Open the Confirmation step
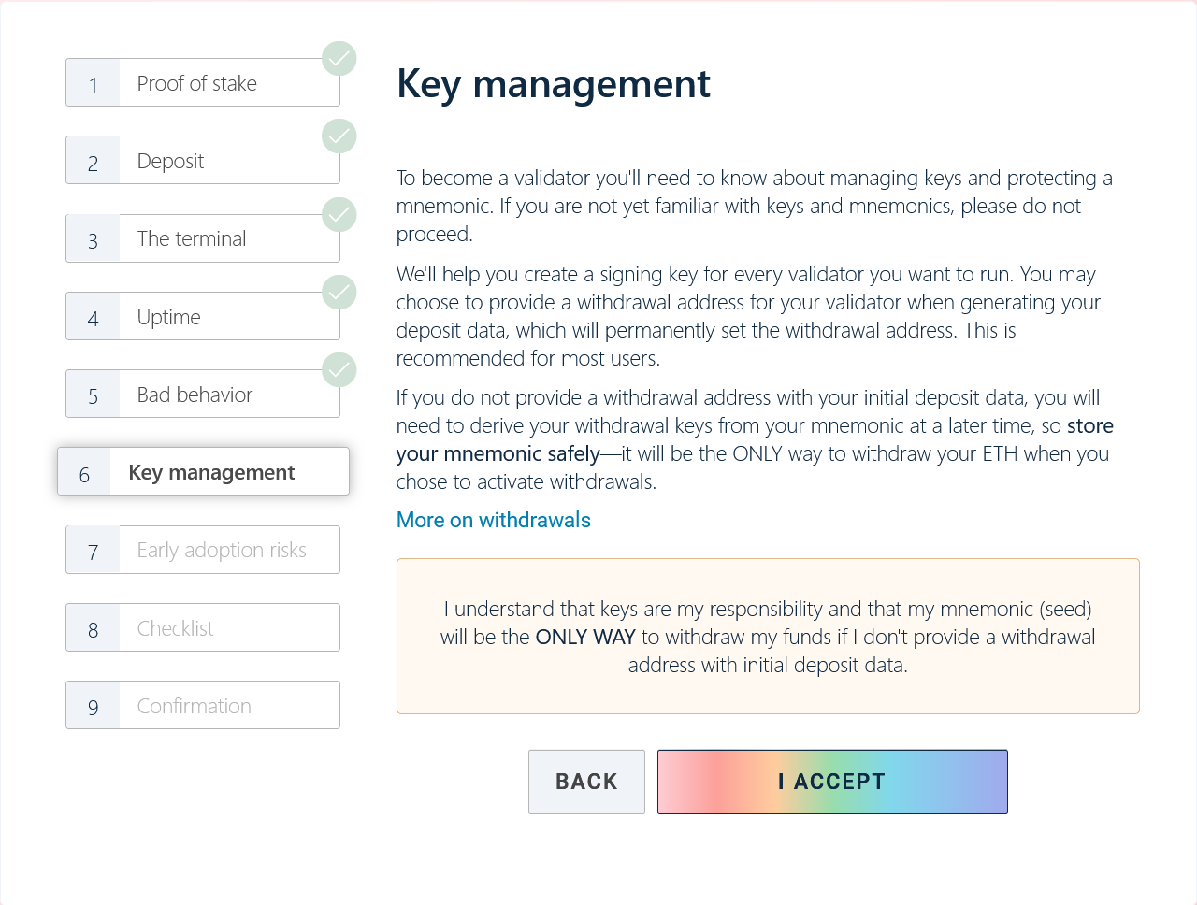This screenshot has height=905, width=1197. pos(203,706)
